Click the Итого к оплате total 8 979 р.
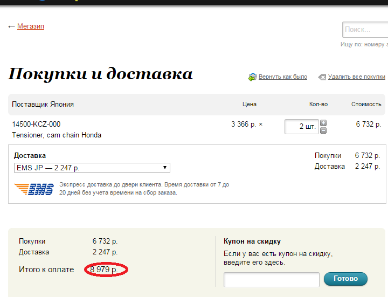This screenshot has width=388, height=297. (104, 270)
